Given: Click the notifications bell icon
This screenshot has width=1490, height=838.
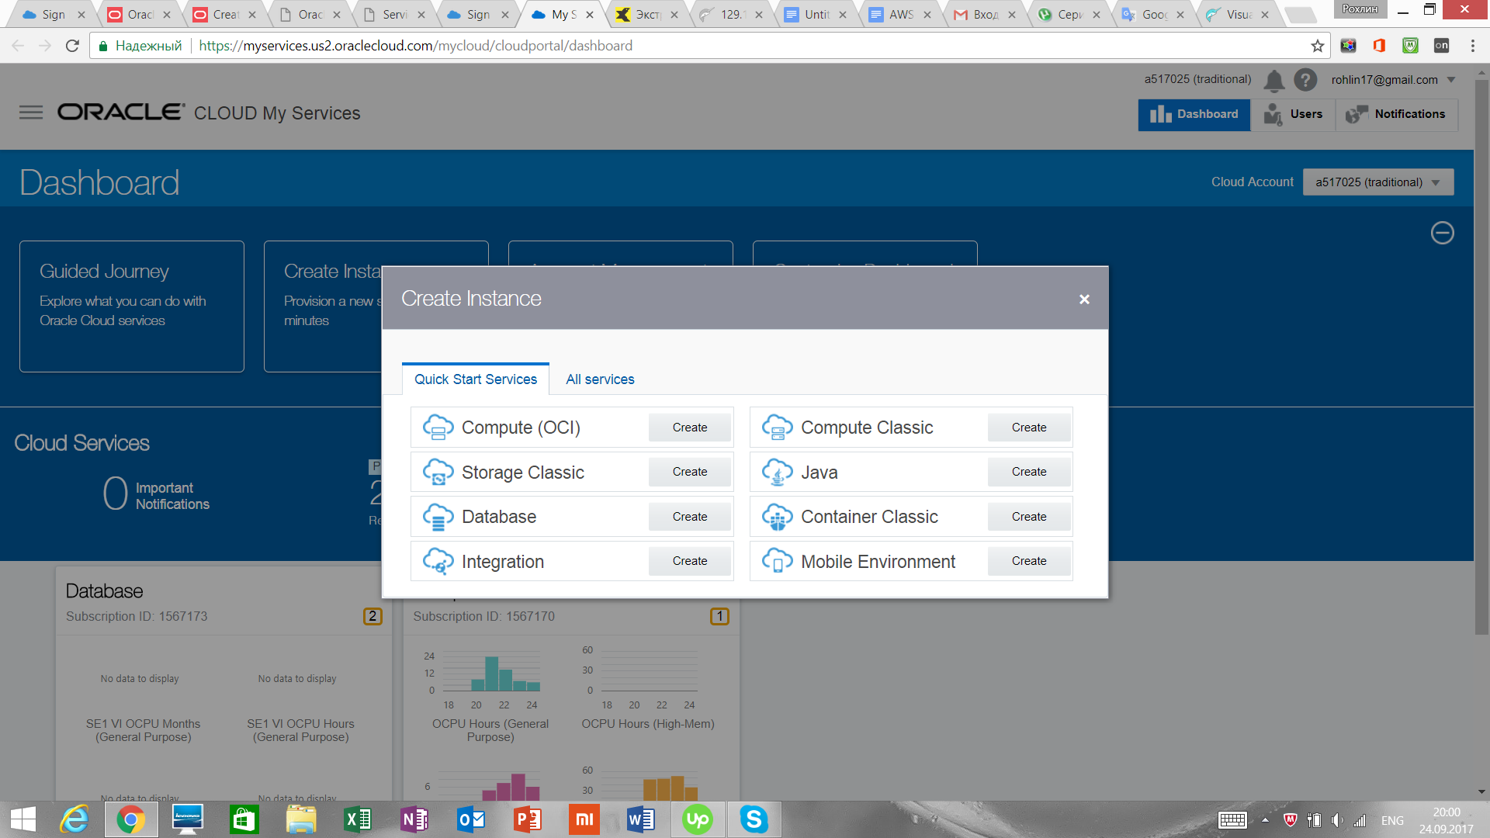Looking at the screenshot, I should click(1273, 80).
